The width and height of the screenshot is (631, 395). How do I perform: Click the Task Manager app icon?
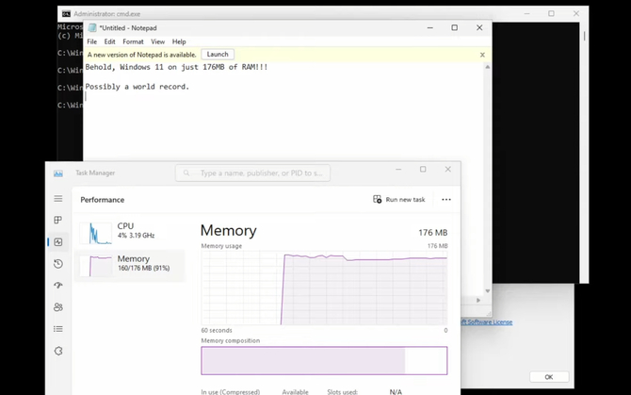pos(58,173)
